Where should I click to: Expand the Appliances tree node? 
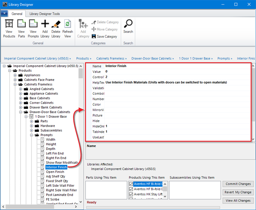click(x=15, y=75)
